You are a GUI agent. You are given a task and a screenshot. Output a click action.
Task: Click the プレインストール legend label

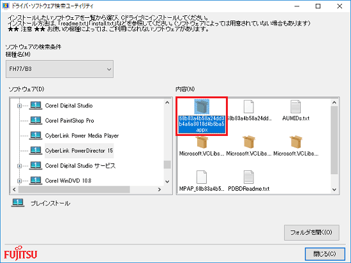(x=50, y=203)
